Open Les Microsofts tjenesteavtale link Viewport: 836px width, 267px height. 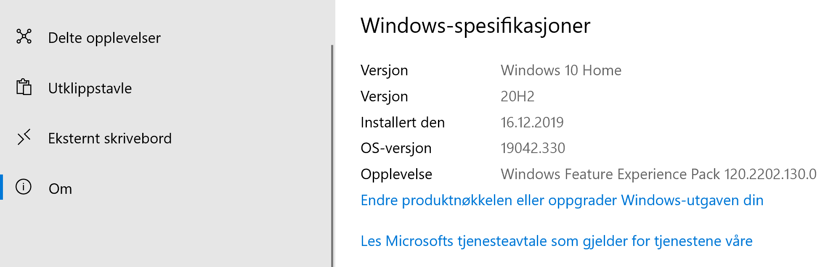tap(556, 241)
